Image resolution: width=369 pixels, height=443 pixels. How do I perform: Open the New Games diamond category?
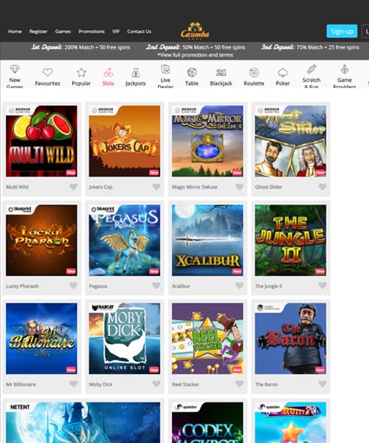[x=15, y=76]
